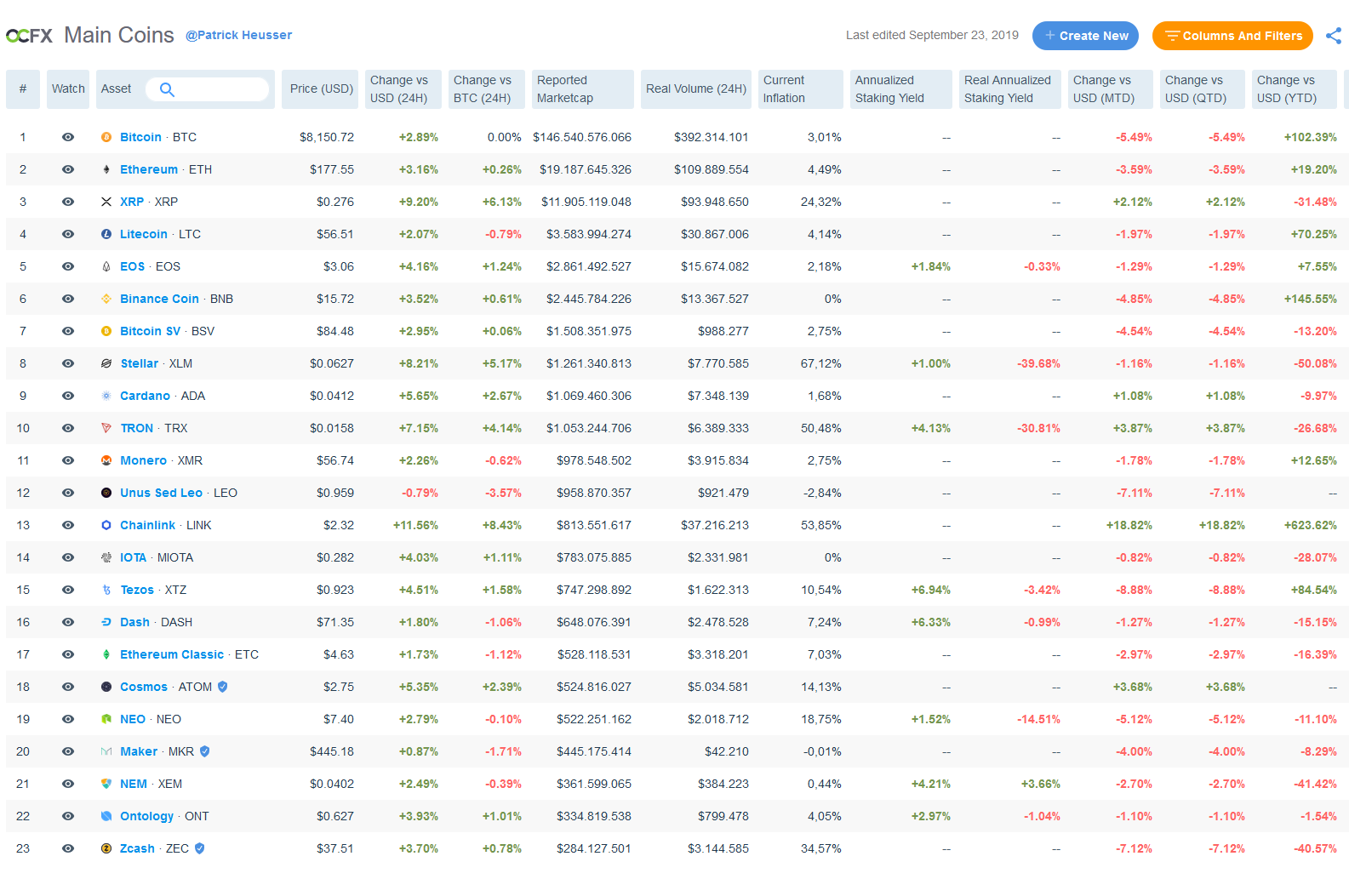Screen dimensions: 1349x879
Task: Click the Bitcoin coin logo icon
Action: tap(106, 137)
